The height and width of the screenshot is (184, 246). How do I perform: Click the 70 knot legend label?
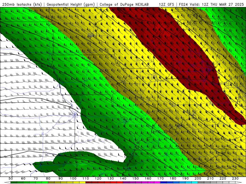(x=36, y=178)
